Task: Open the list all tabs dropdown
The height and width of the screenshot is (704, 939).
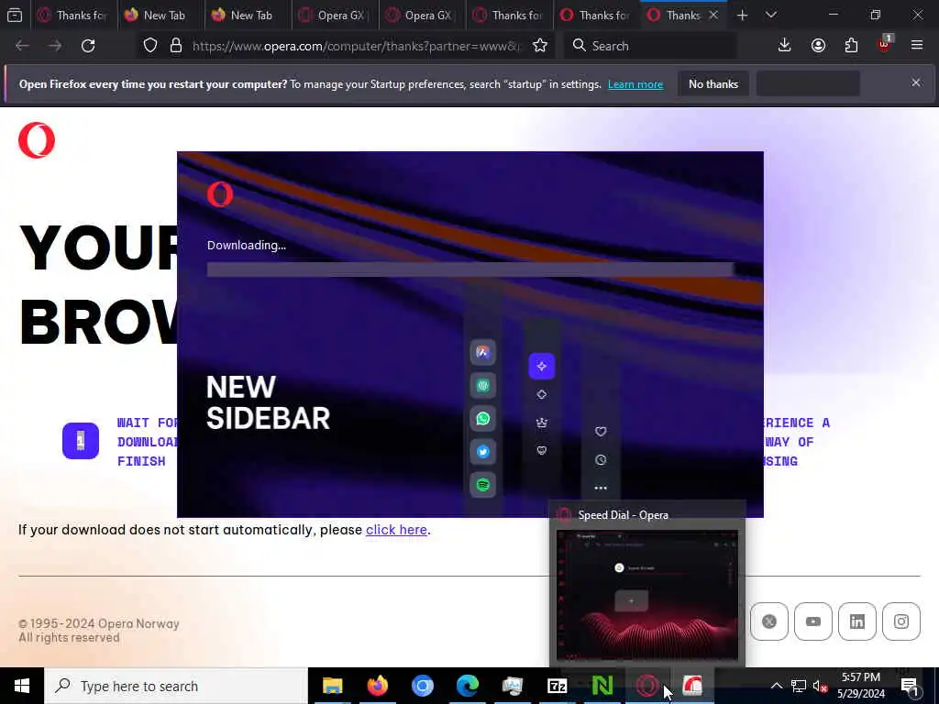Action: (x=771, y=15)
